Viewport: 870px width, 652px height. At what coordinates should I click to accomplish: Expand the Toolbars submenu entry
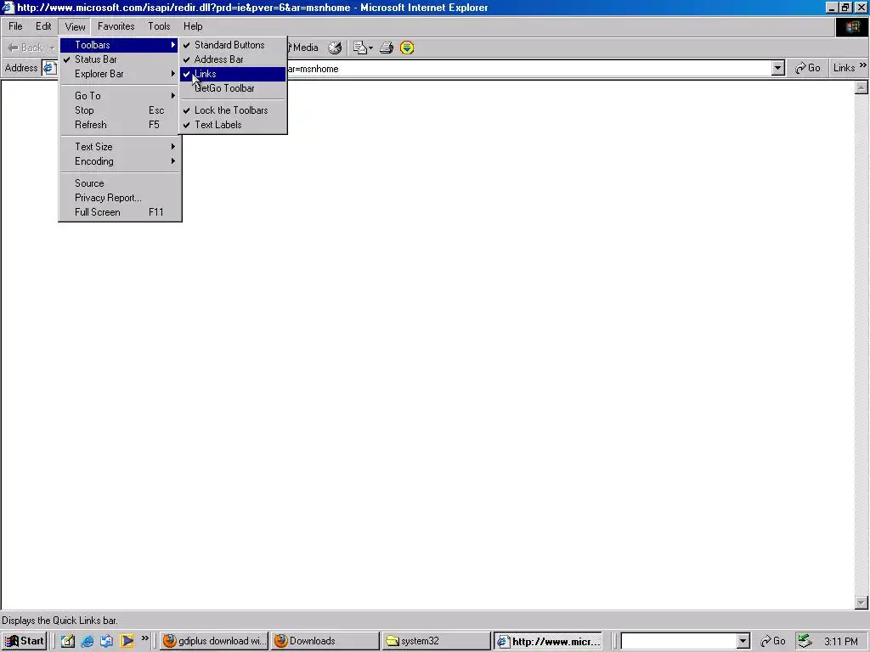point(120,45)
